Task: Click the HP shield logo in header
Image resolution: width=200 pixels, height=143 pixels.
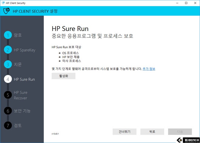Action: coord(6,11)
